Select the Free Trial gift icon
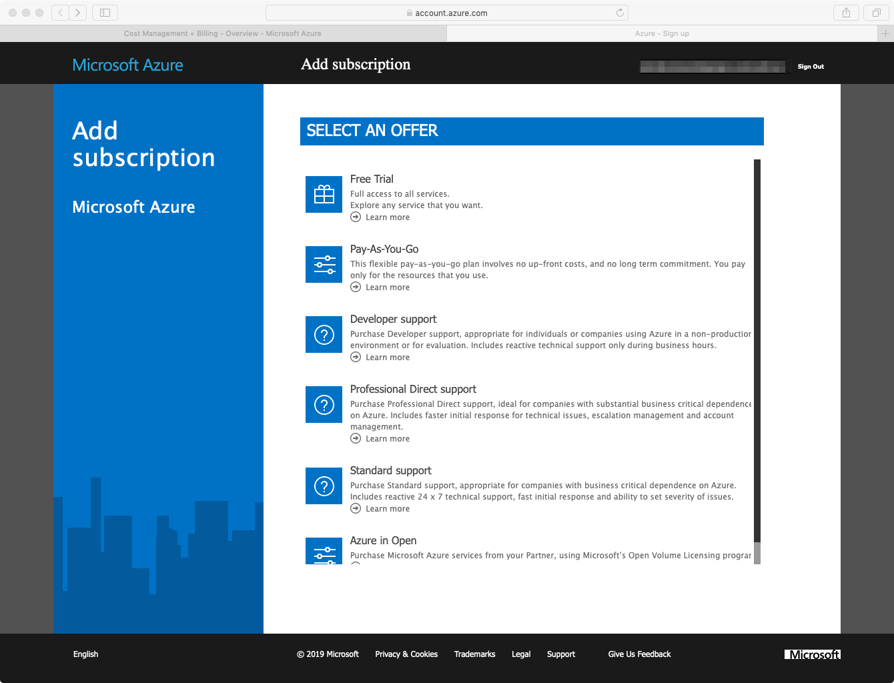The height and width of the screenshot is (683, 894). coord(324,194)
